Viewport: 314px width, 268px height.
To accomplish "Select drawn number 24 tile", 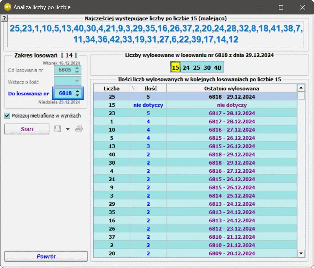I will click(x=186, y=67).
